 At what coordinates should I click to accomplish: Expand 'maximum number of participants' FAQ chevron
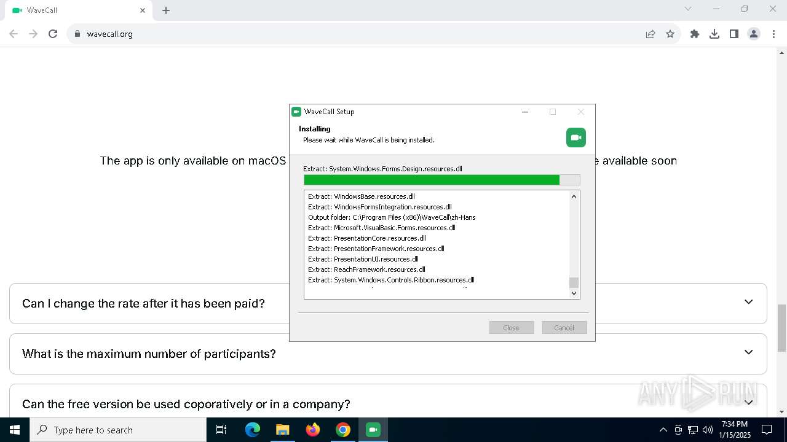pos(748,352)
